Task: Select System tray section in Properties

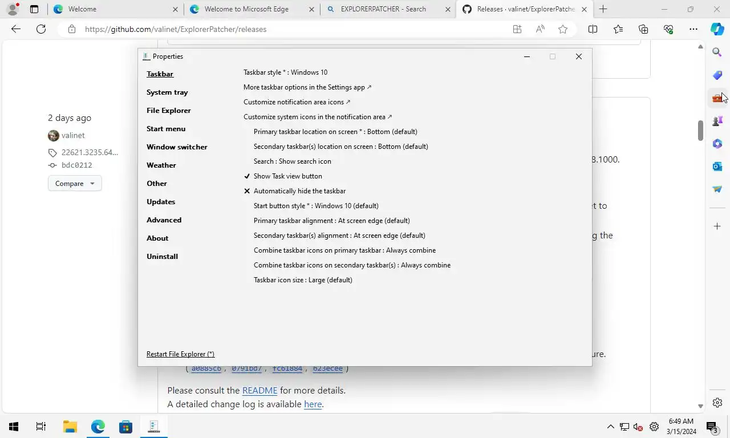Action: (167, 92)
